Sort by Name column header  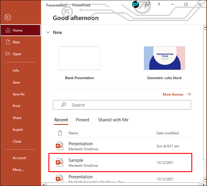click(73, 133)
